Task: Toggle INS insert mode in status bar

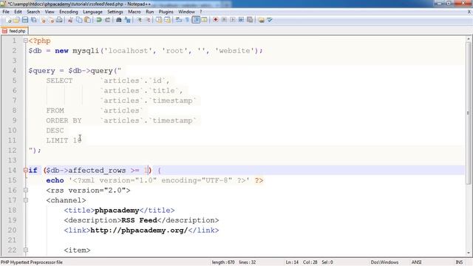Action: [x=459, y=262]
